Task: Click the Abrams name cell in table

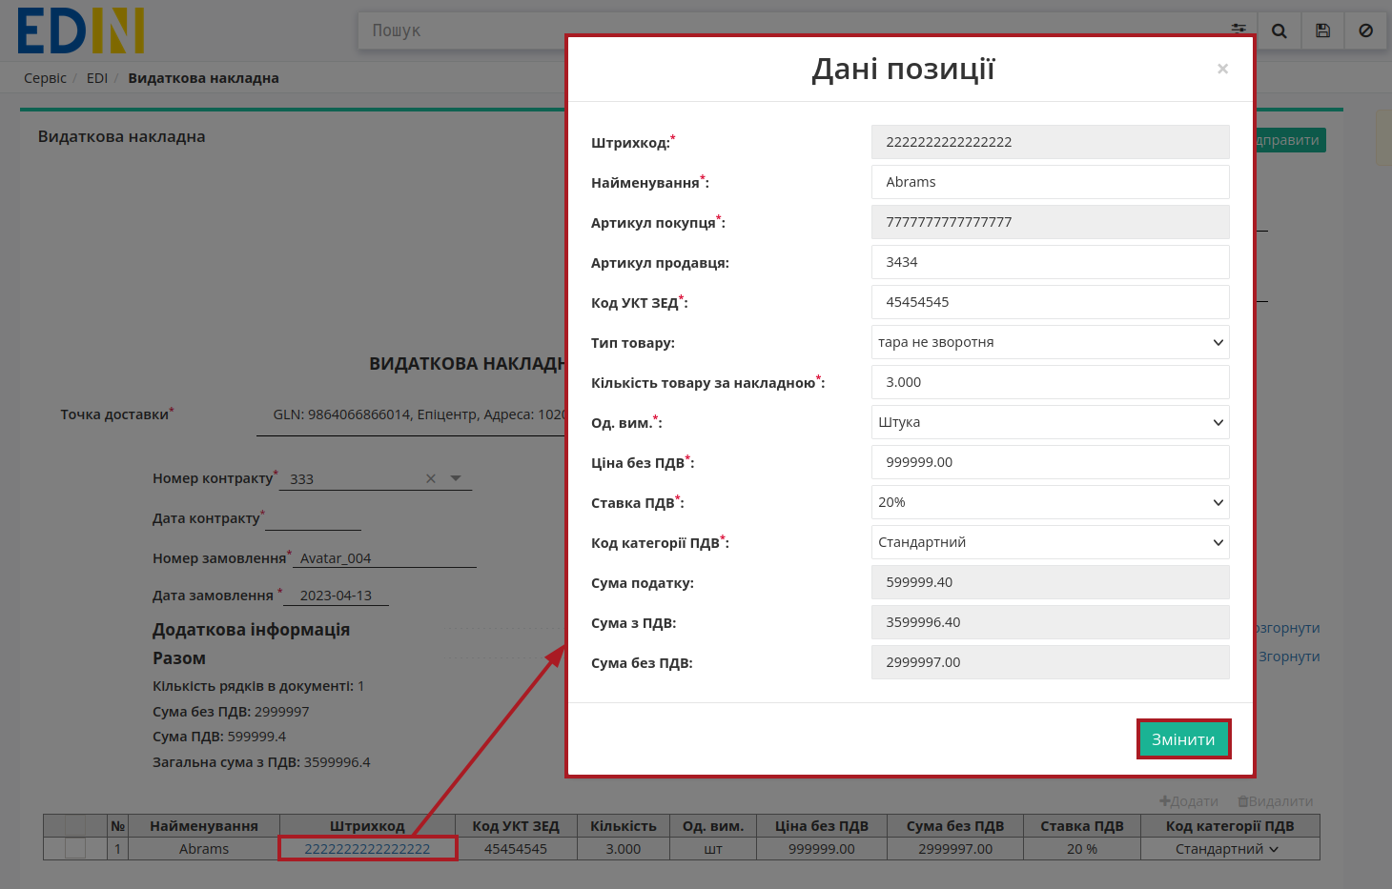Action: point(204,849)
